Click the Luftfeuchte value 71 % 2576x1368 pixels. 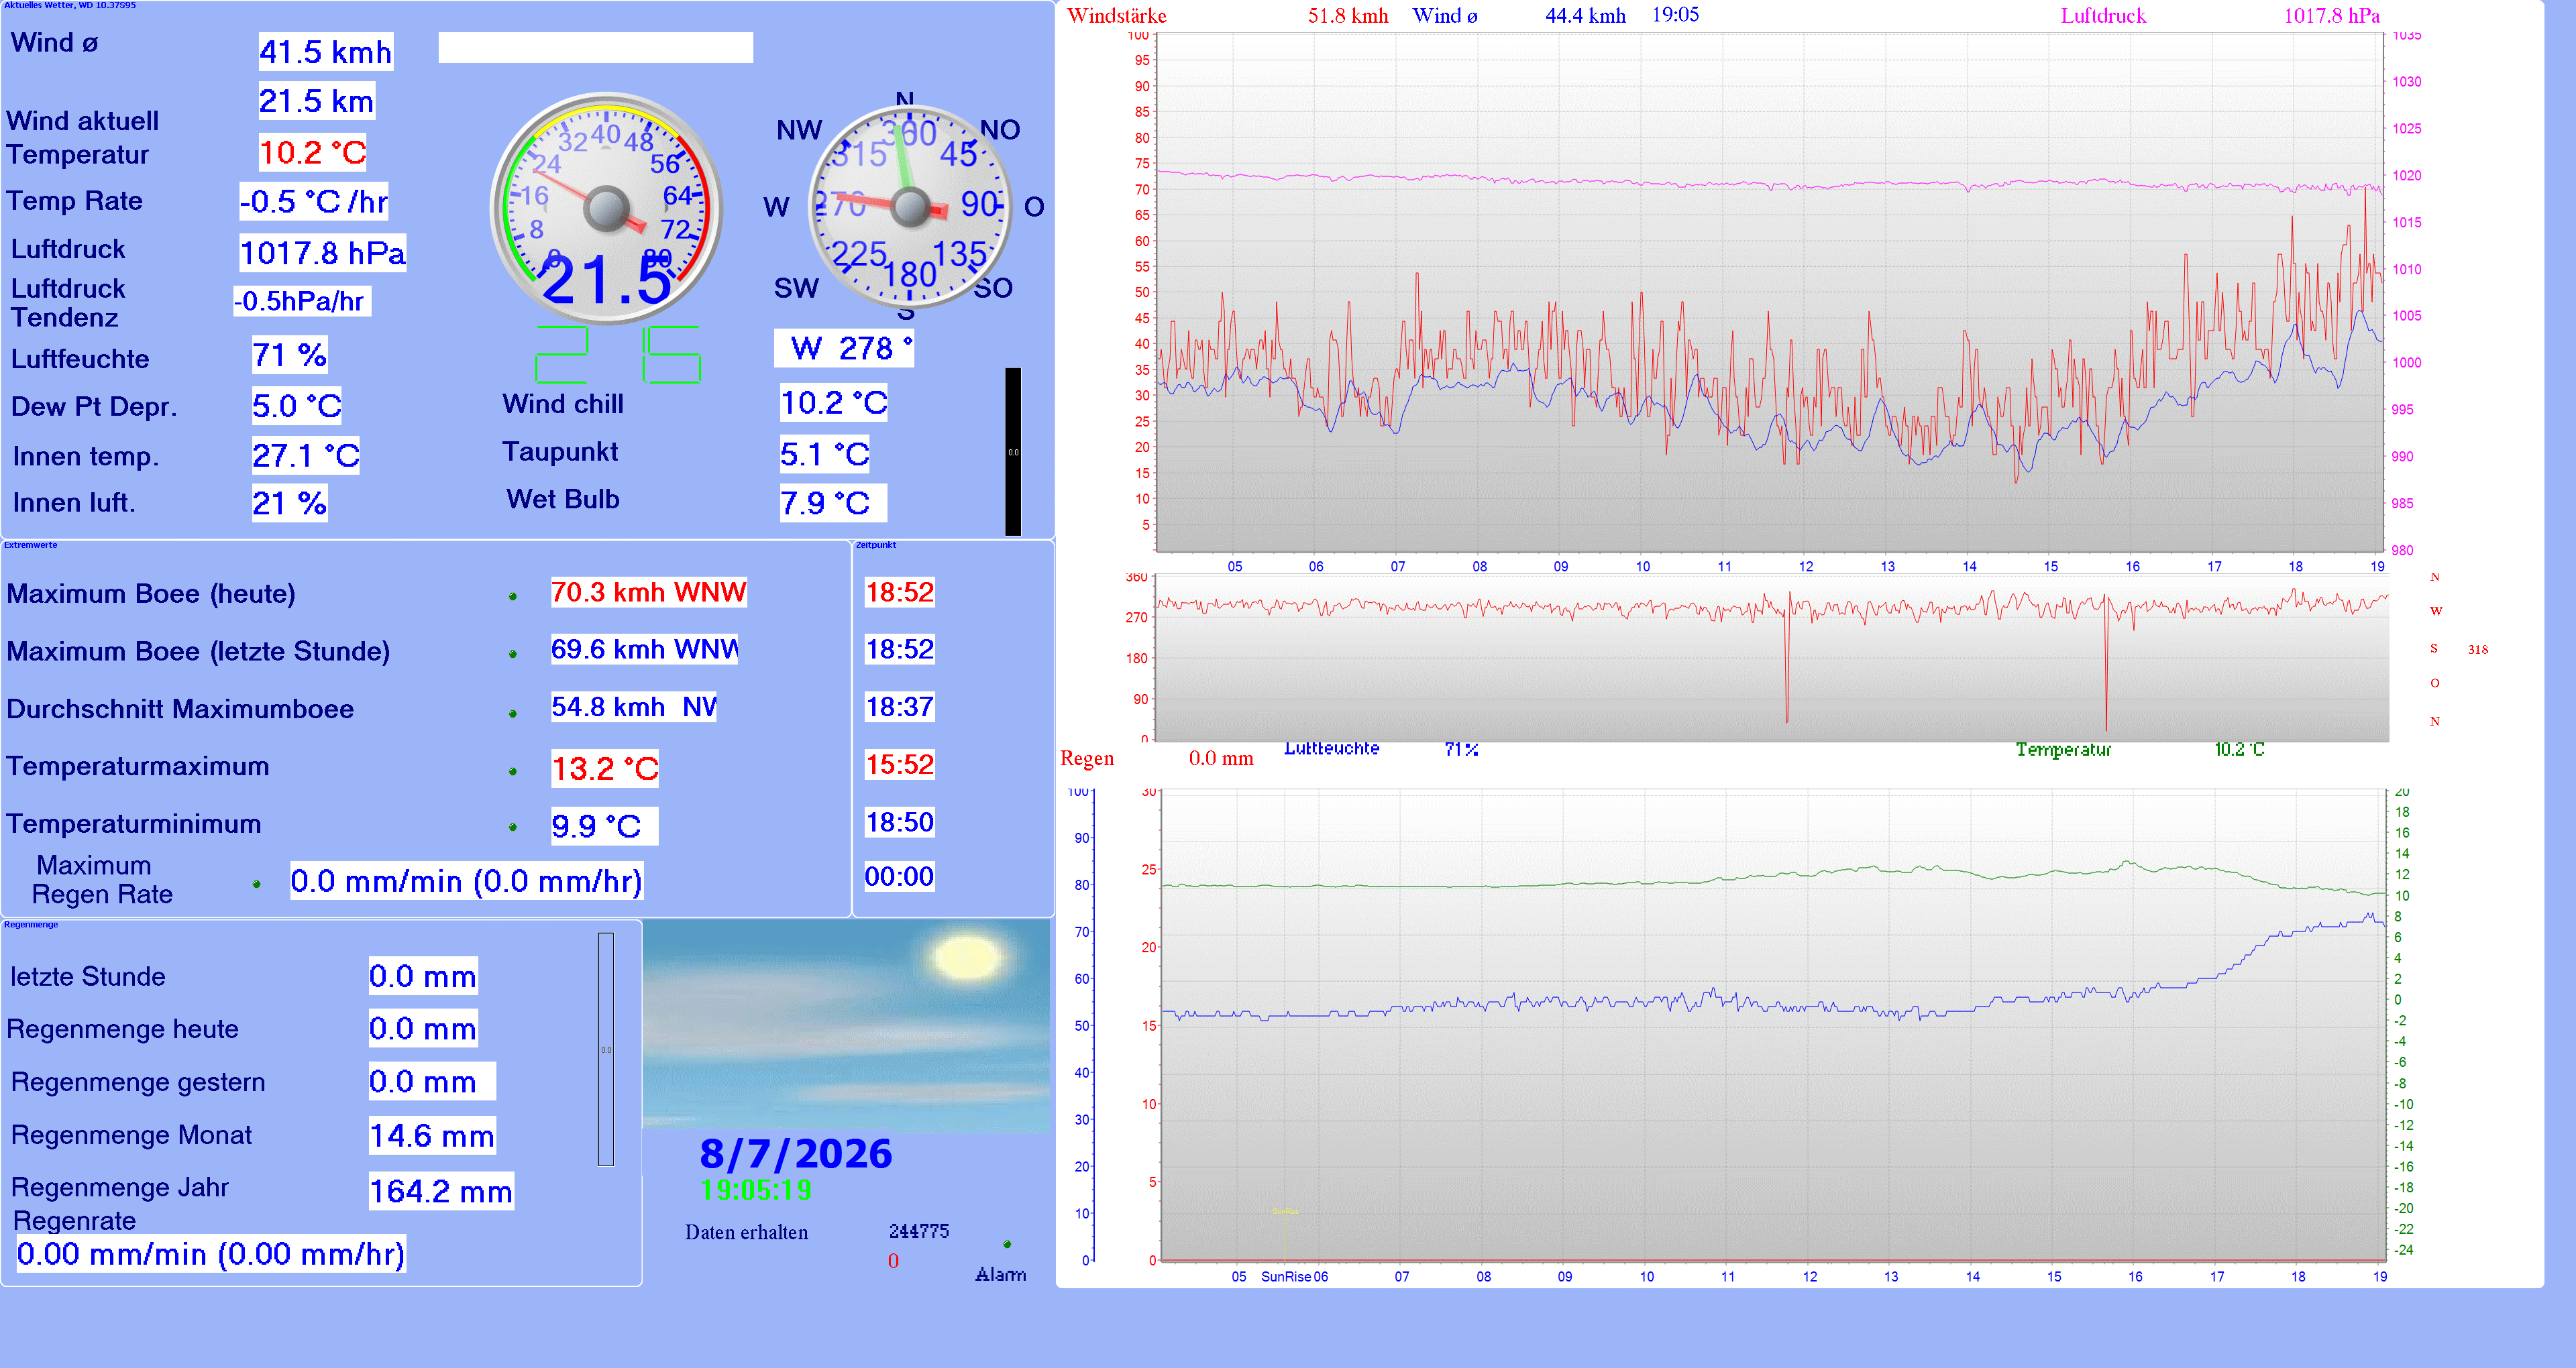point(290,355)
